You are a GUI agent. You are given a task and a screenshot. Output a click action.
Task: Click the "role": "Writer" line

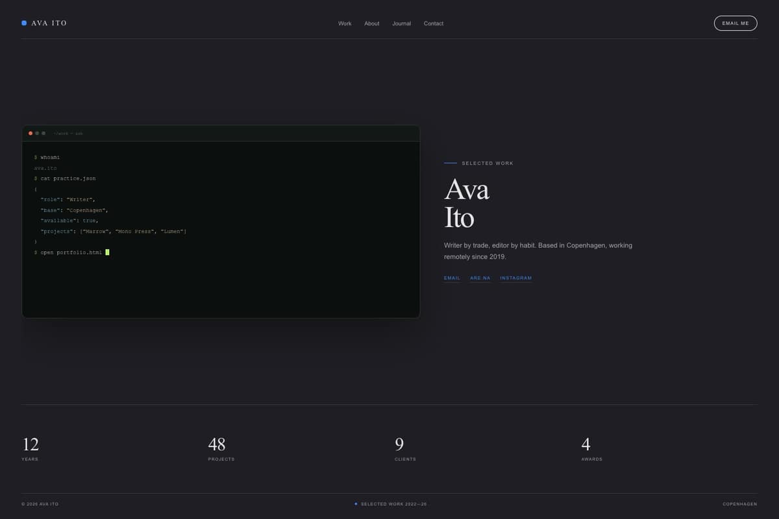coord(68,200)
